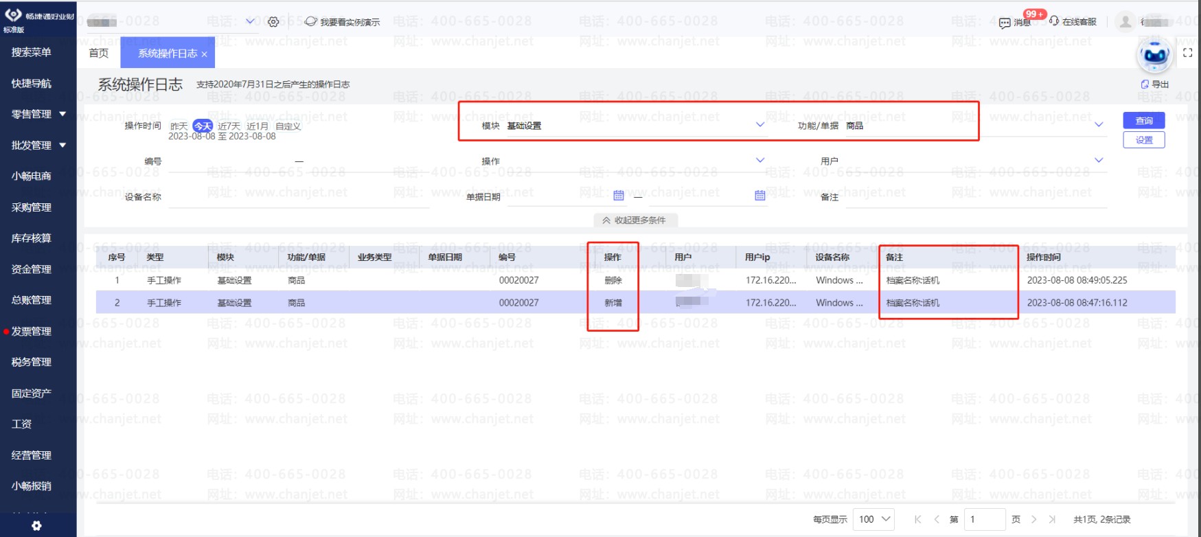Screen dimensions: 1201x537
Task: Click the timestamp 2023-08-08 08:49:05.225
Action: (x=1077, y=280)
